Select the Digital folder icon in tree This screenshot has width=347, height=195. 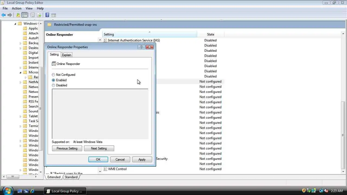pyautogui.click(x=25, y=53)
